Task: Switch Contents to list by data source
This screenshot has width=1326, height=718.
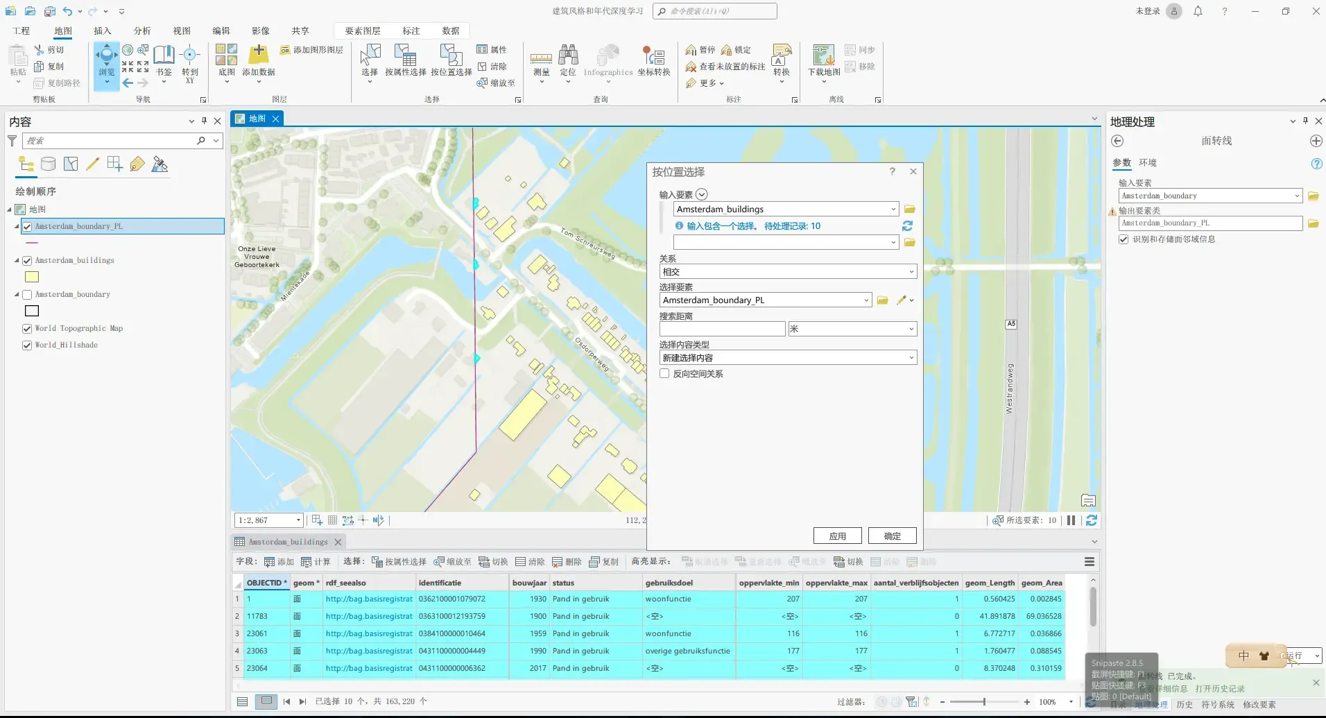Action: point(48,164)
